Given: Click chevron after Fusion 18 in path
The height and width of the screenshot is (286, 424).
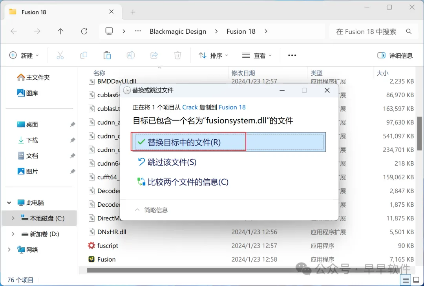Looking at the screenshot, I should click(266, 31).
